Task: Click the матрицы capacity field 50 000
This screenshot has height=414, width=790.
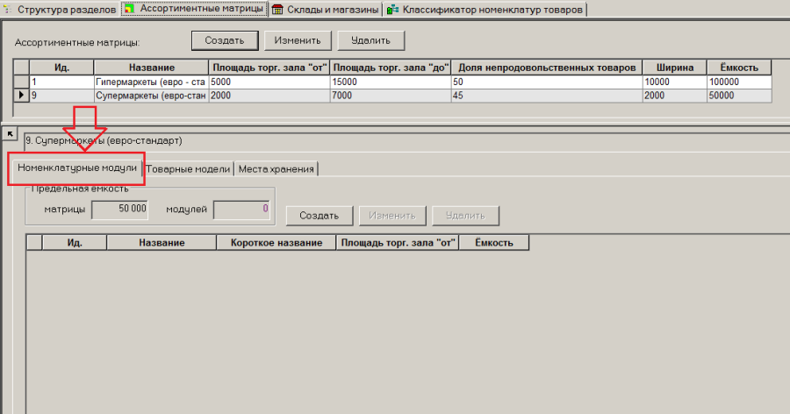Action: (120, 210)
